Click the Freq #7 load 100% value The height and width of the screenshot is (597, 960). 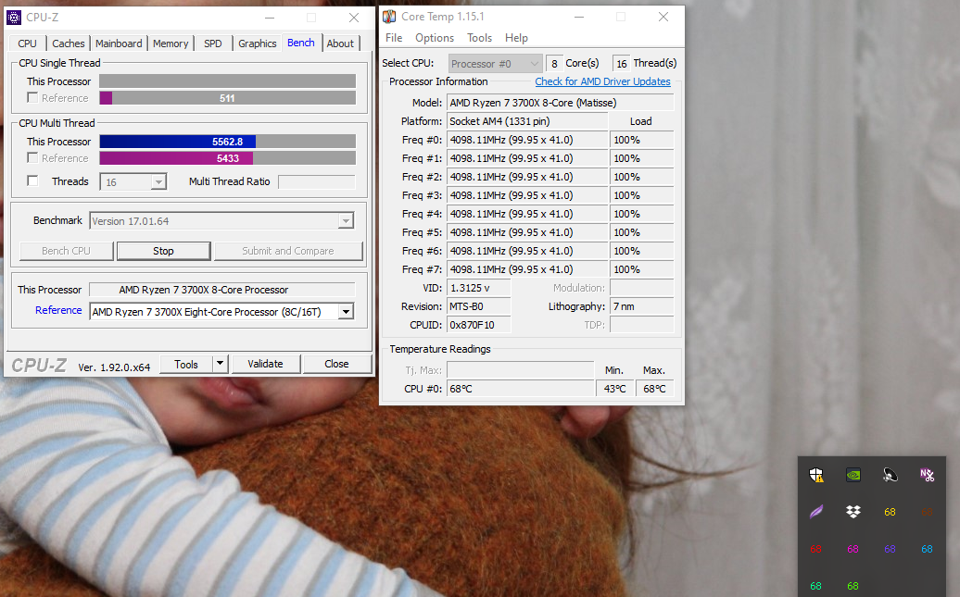tap(641, 269)
